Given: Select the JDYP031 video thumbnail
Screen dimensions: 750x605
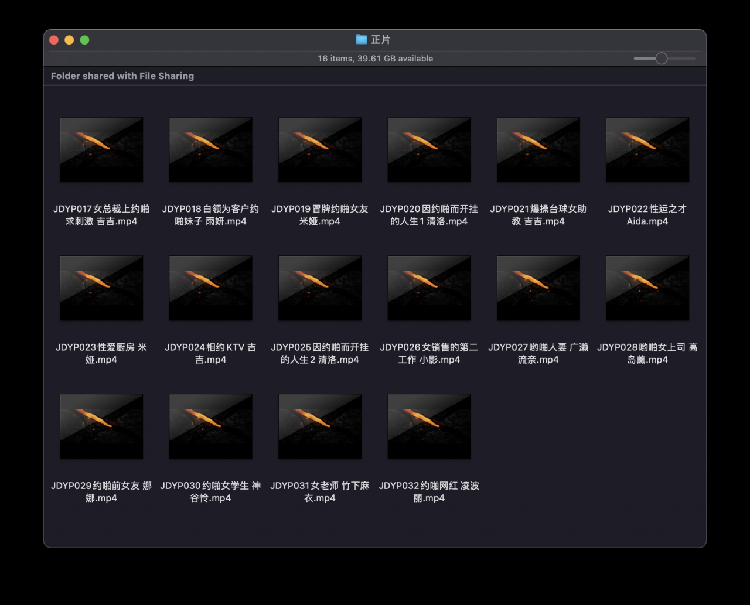Looking at the screenshot, I should coord(320,426).
